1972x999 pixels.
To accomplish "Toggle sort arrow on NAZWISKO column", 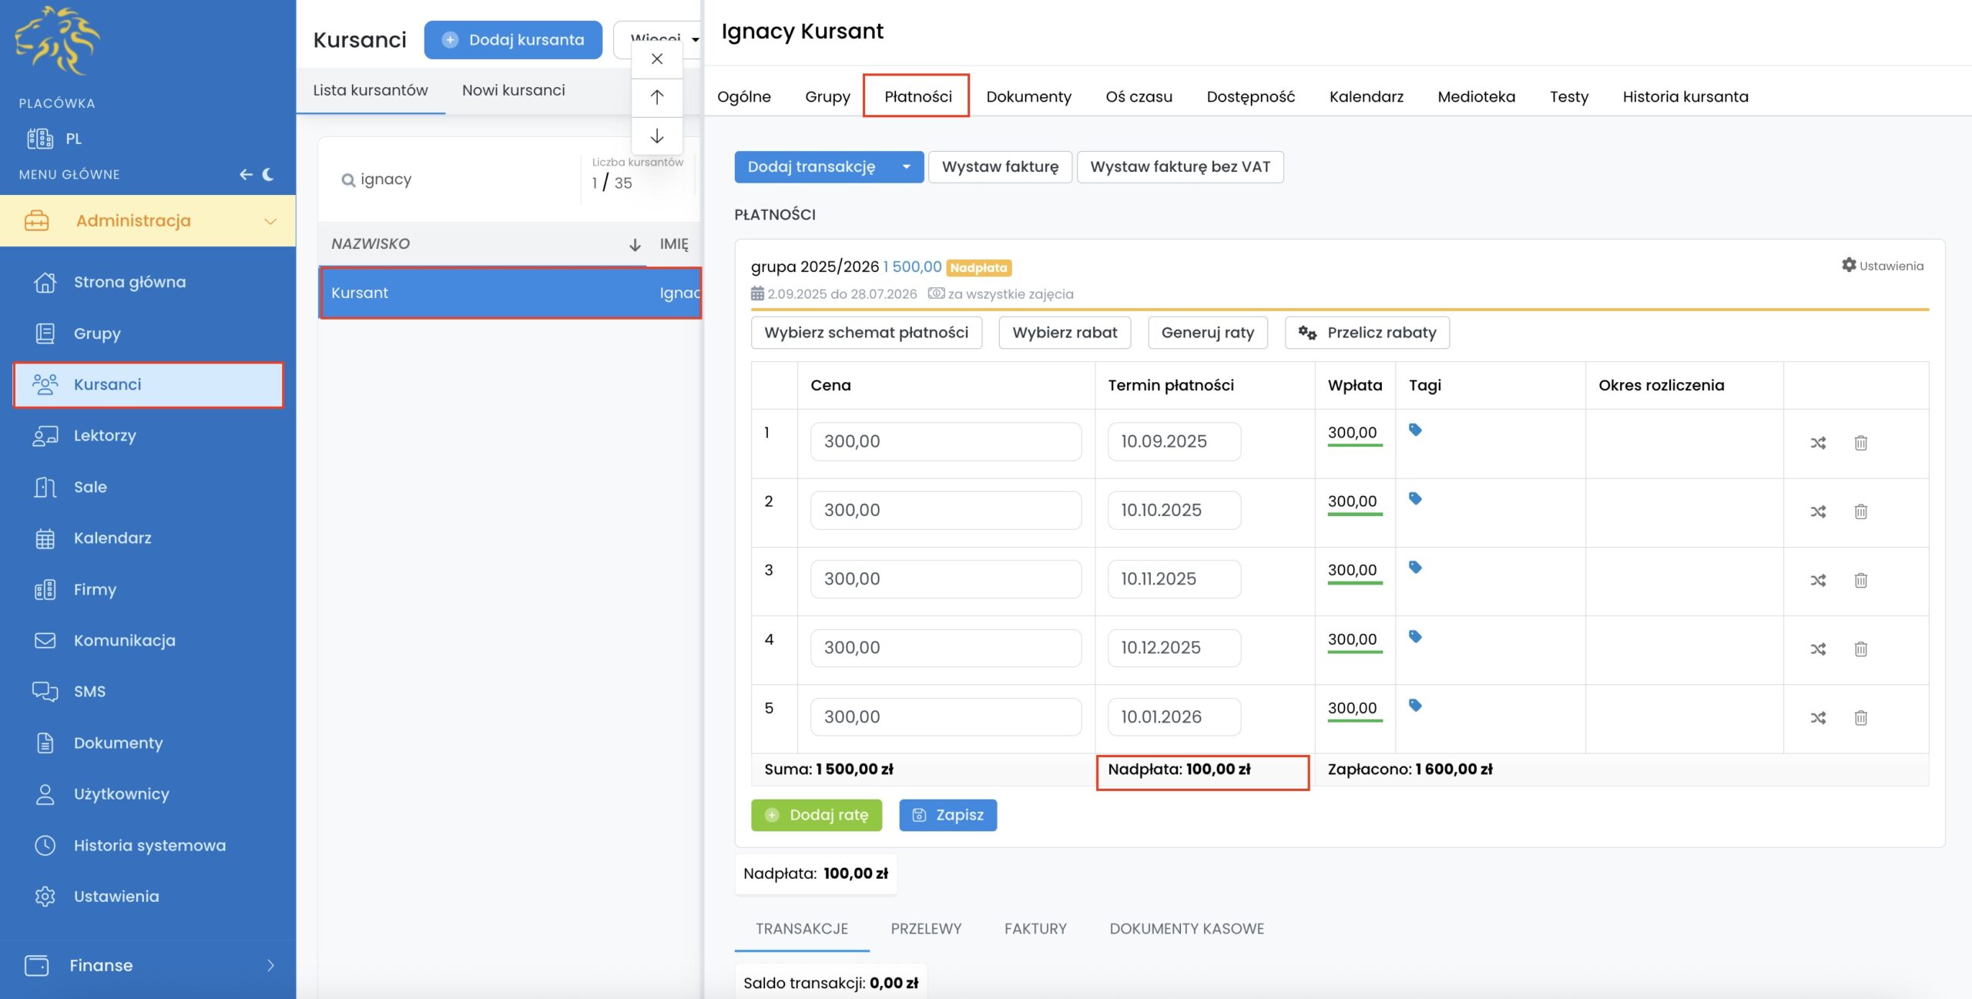I will tap(635, 245).
